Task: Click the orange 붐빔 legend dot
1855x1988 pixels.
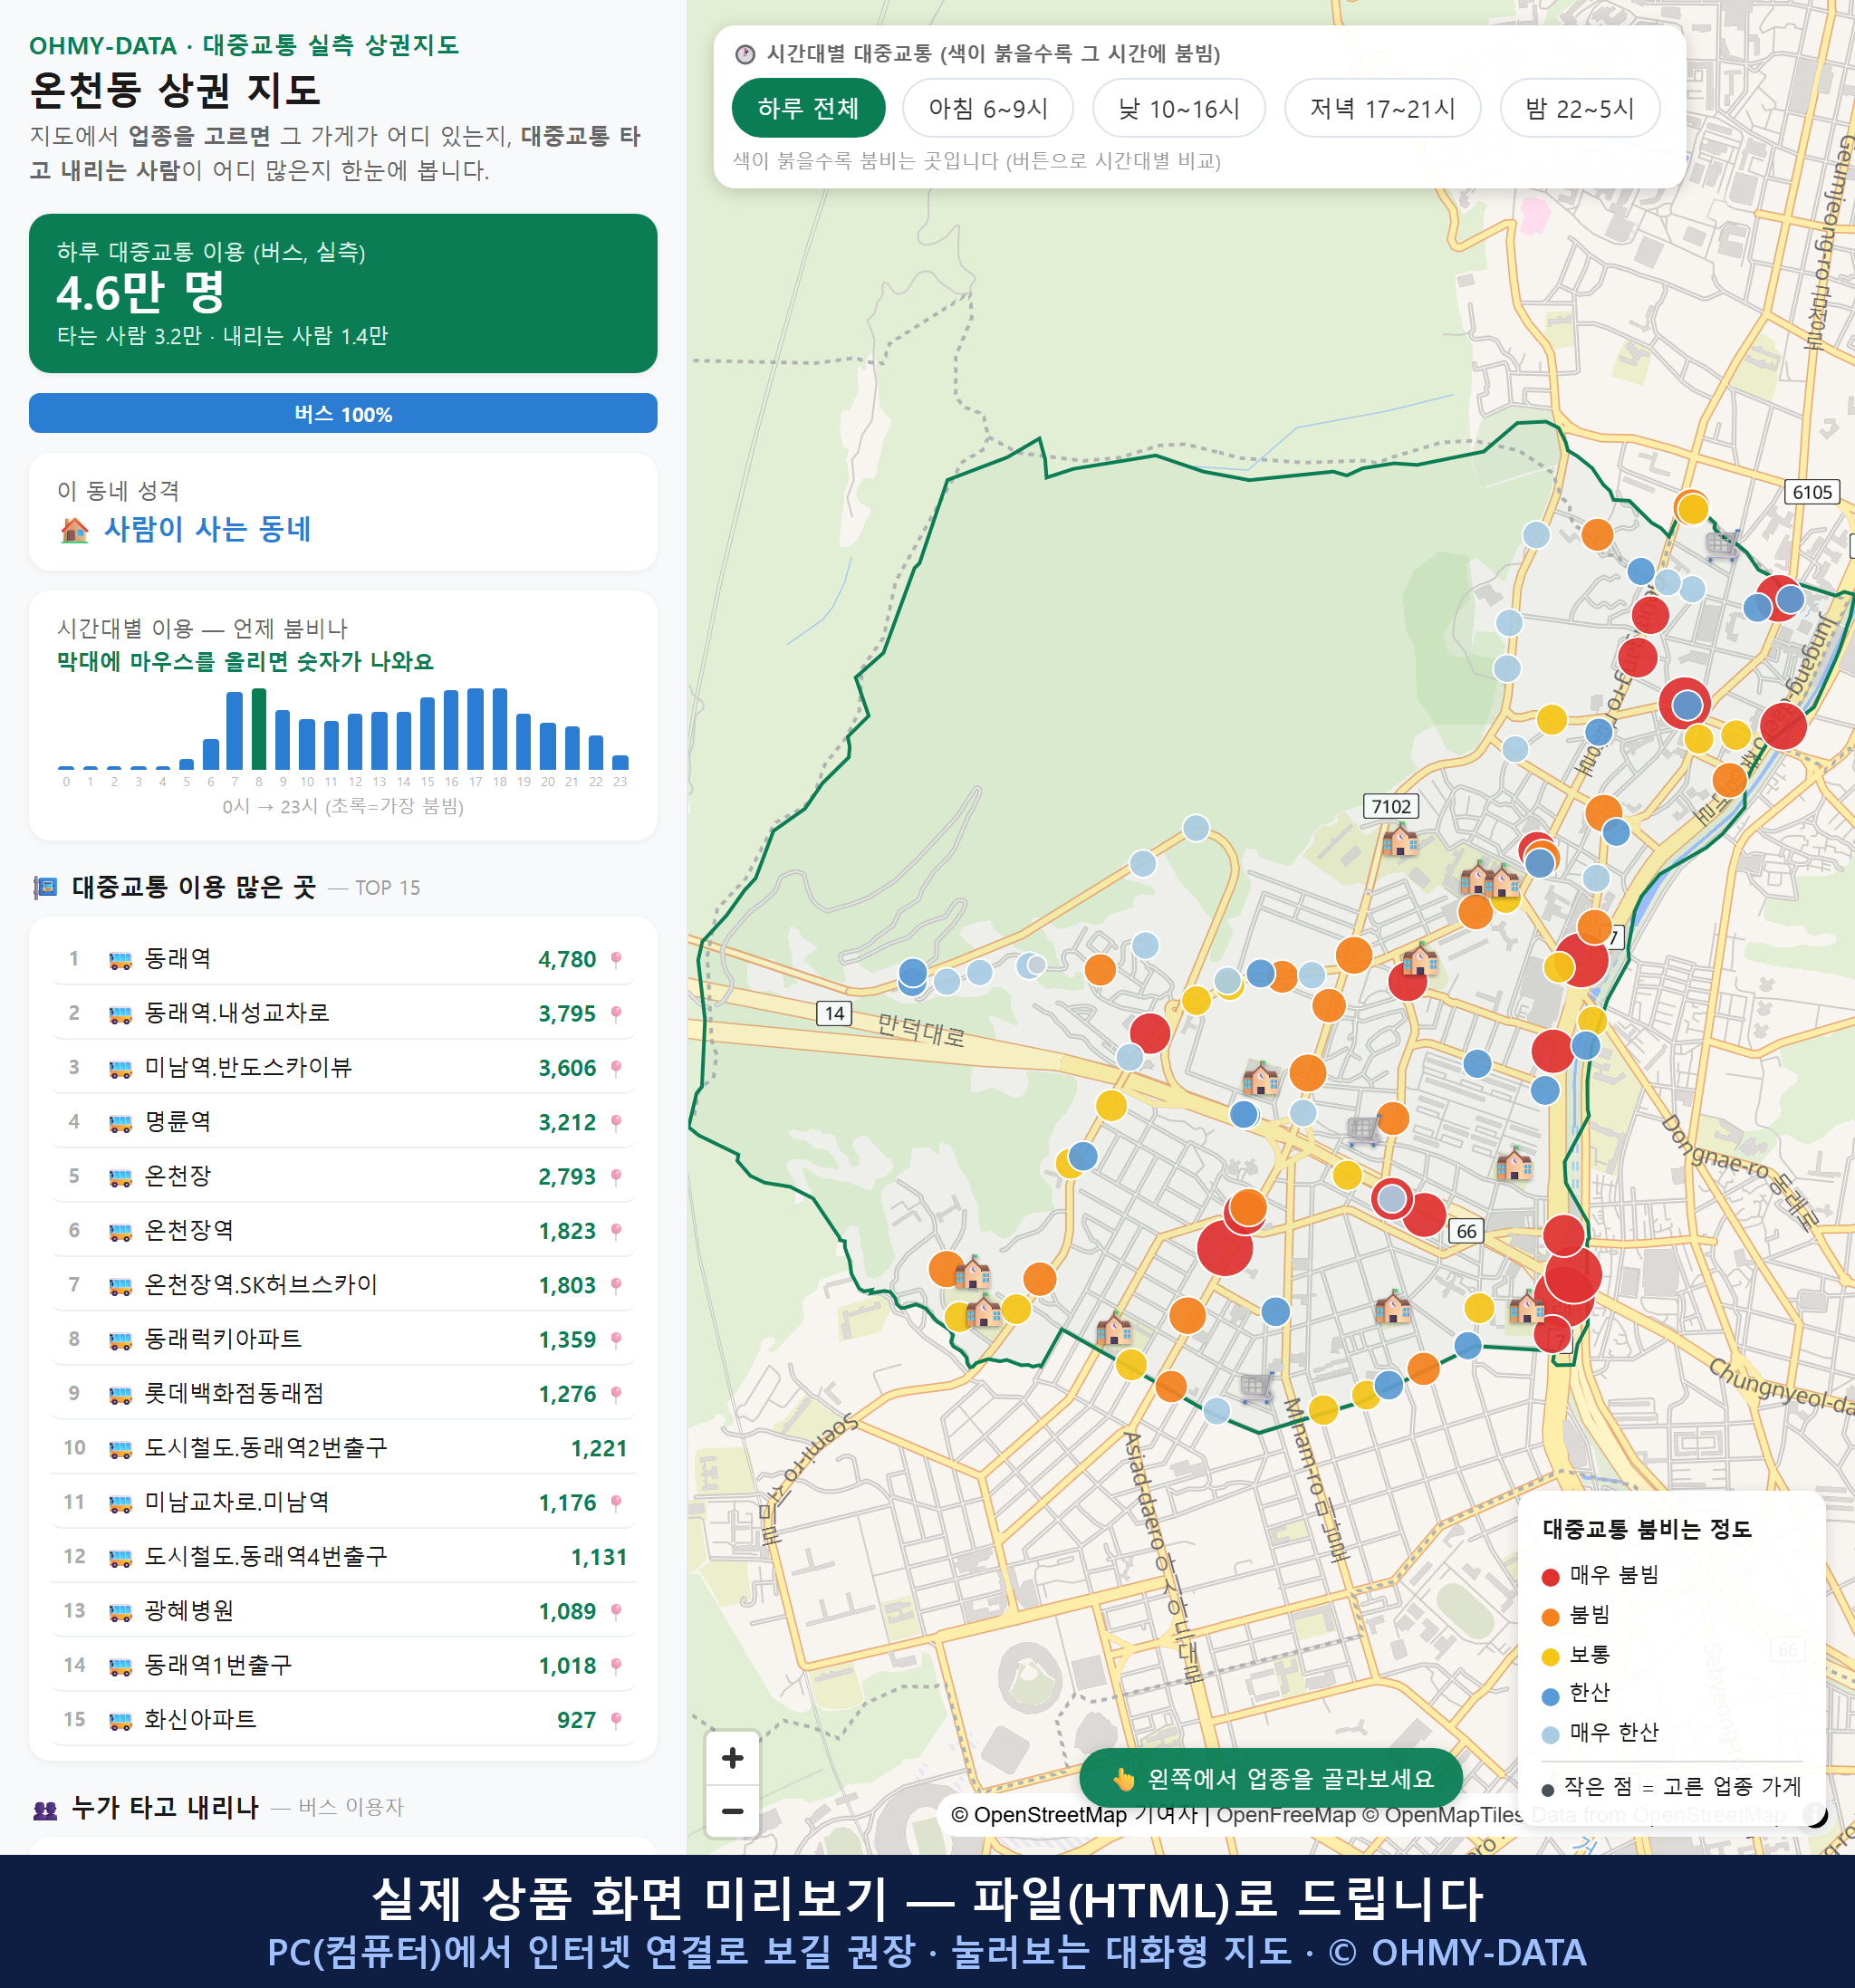Action: (1551, 1617)
